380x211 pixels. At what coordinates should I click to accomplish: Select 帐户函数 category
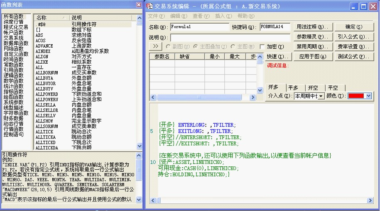(x=14, y=32)
